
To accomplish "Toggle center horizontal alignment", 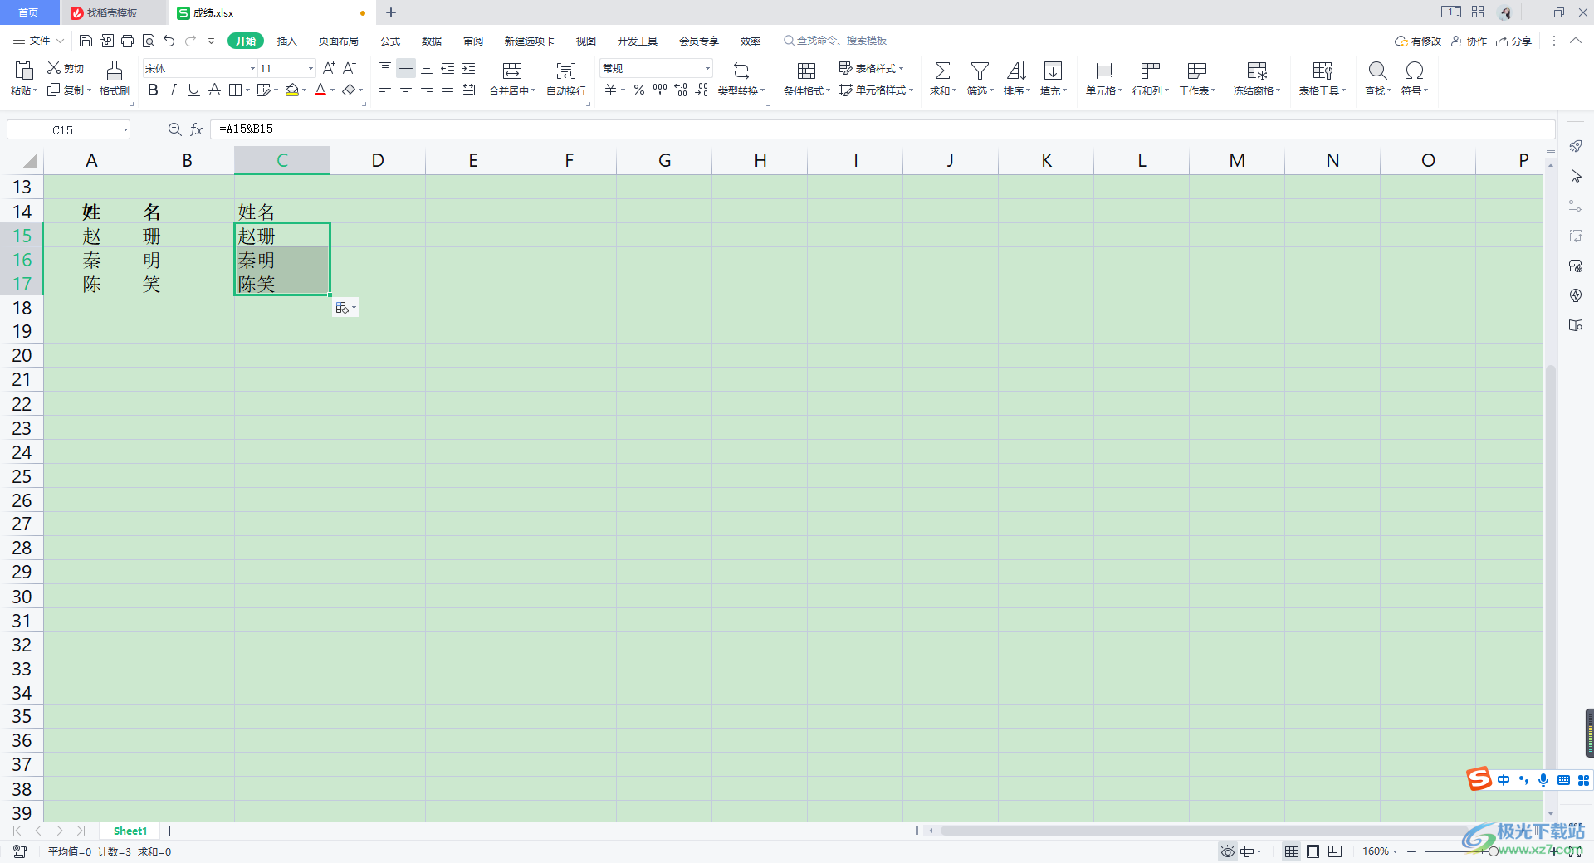I will tap(406, 90).
